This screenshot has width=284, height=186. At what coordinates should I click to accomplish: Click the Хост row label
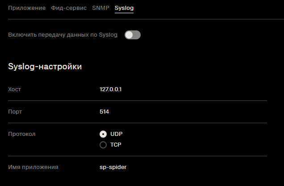[x=14, y=89]
